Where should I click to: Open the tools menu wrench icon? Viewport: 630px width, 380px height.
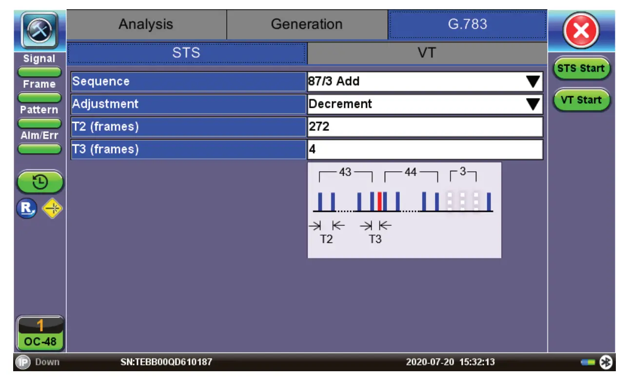pyautogui.click(x=40, y=30)
